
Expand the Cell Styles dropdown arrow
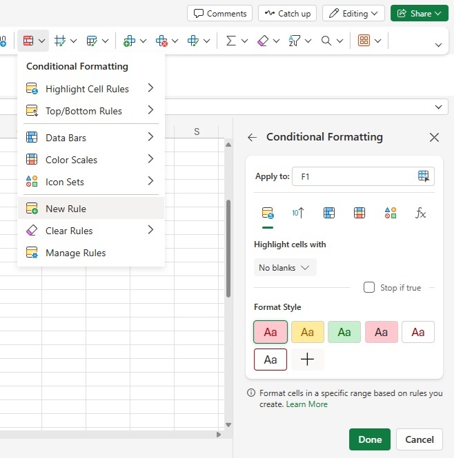tap(105, 41)
